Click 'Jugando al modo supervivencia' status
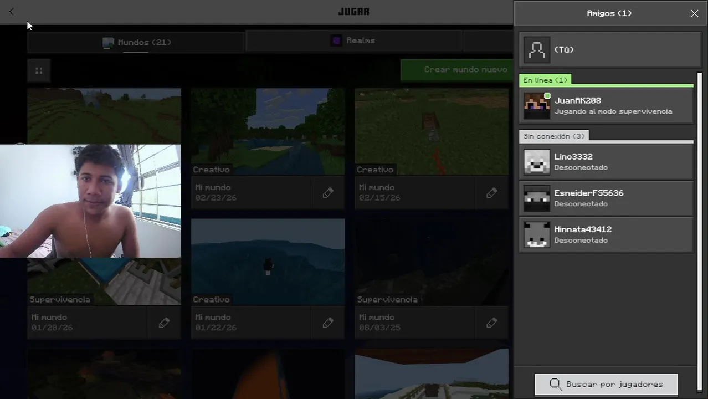This screenshot has height=399, width=708. 613,111
